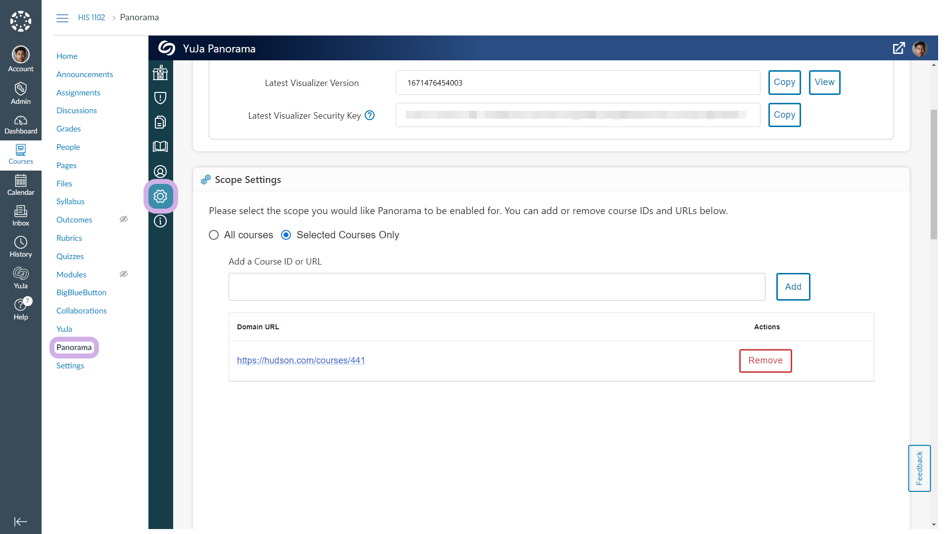Open History in global navigation
Image resolution: width=950 pixels, height=534 pixels.
point(21,247)
